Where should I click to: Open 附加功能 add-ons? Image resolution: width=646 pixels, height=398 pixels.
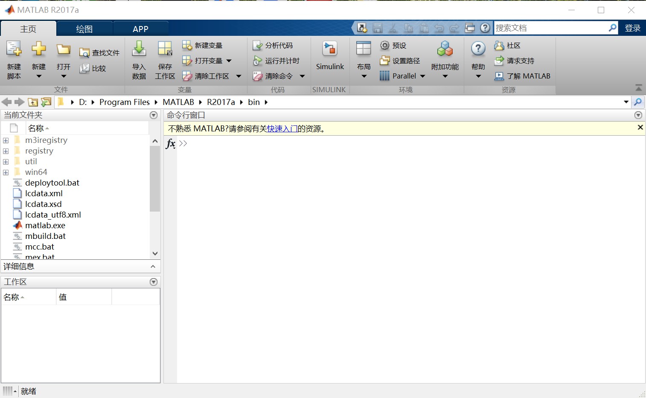[445, 60]
